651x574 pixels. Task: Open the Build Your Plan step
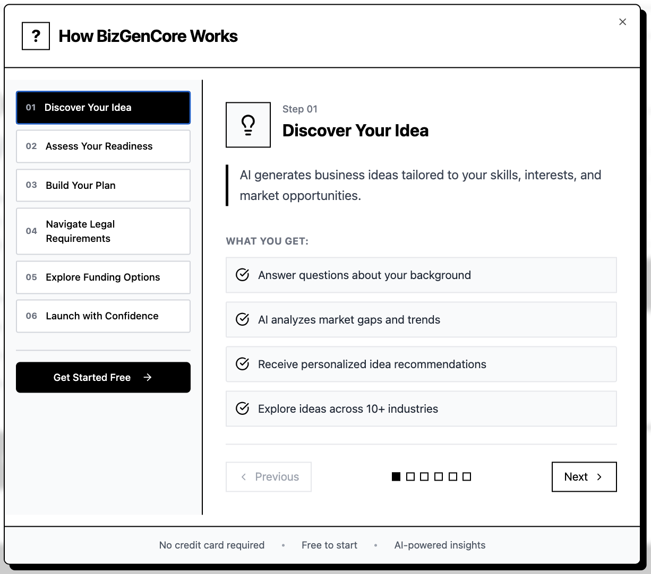click(x=103, y=185)
